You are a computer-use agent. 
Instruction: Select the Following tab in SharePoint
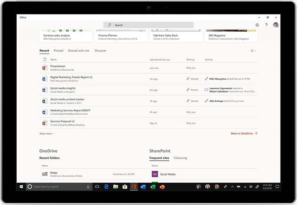(180, 158)
